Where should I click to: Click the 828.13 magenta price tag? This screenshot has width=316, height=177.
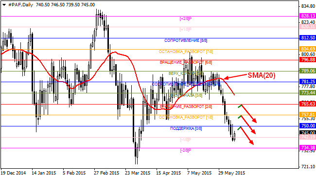(308, 16)
